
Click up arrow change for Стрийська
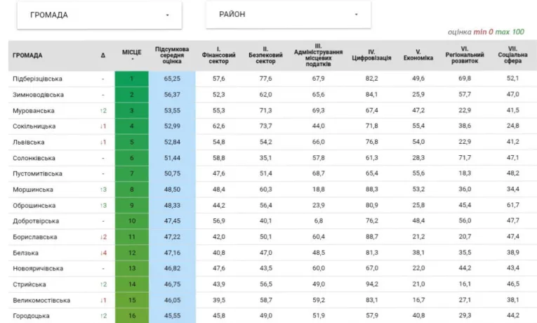(103, 284)
